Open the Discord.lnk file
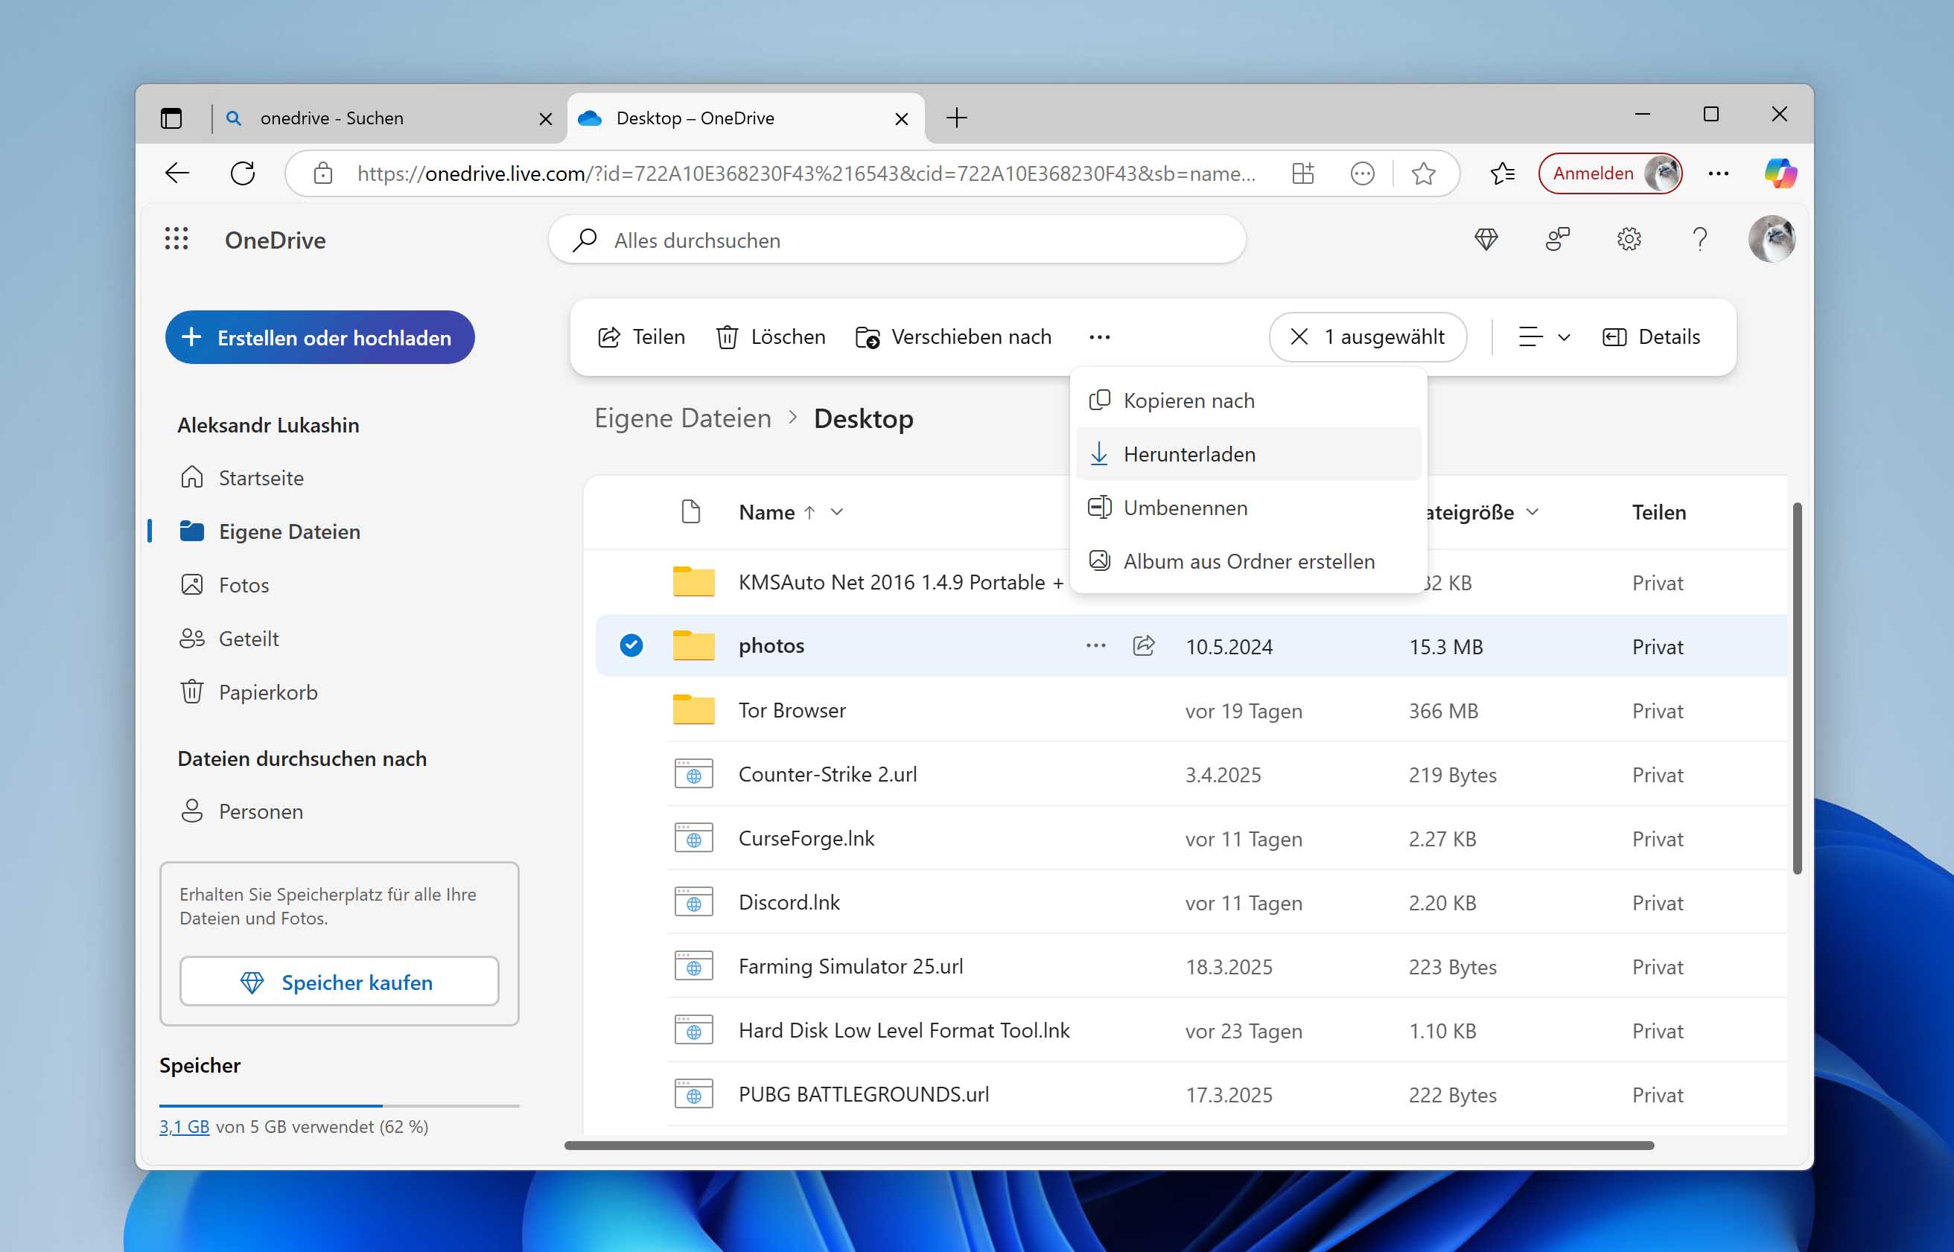The image size is (1954, 1252). pyautogui.click(x=789, y=902)
